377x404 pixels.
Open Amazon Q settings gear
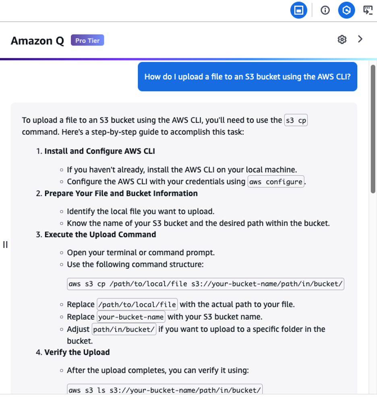tap(342, 40)
